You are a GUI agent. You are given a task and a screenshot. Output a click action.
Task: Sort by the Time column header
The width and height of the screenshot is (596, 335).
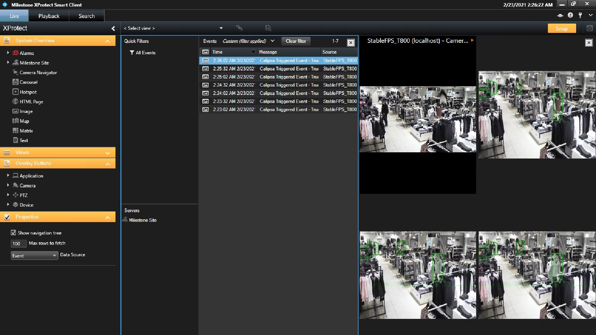(234, 52)
